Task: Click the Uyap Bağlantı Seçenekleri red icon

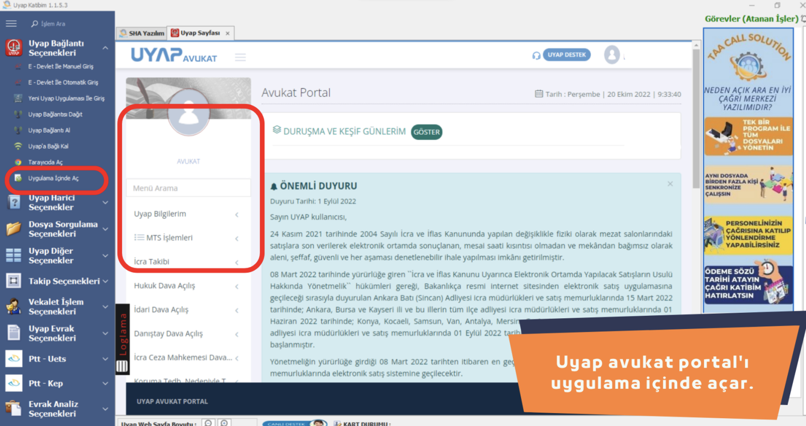Action: point(14,48)
